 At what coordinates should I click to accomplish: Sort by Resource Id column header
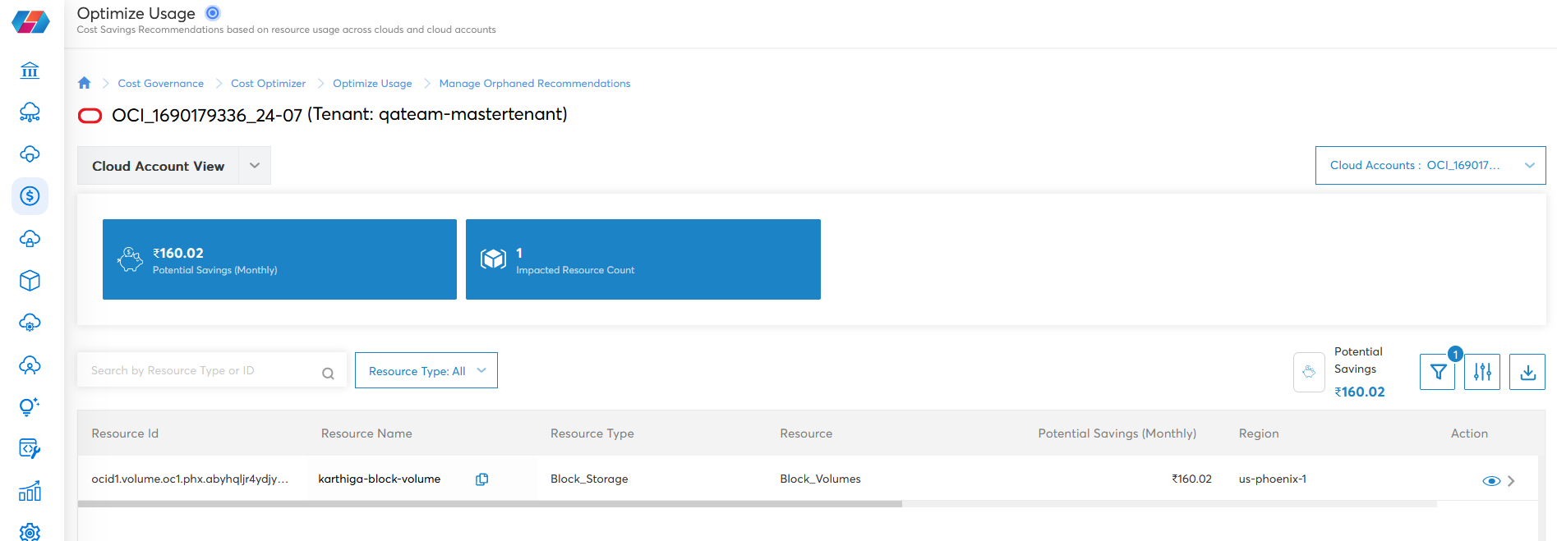click(125, 433)
